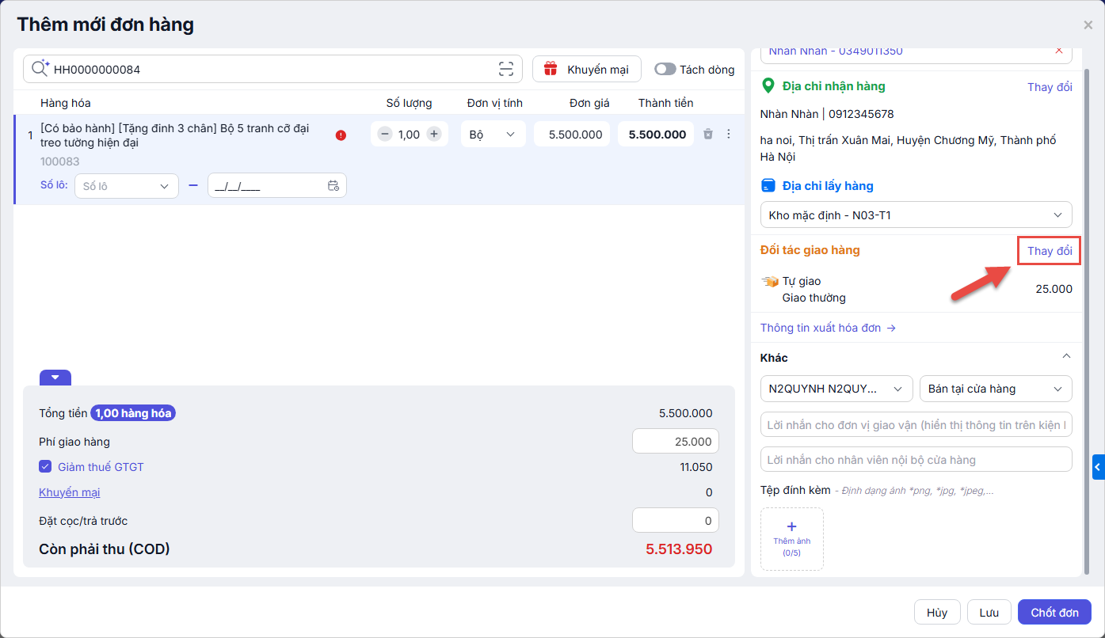The width and height of the screenshot is (1105, 638).
Task: Click the Hủy button
Action: pyautogui.click(x=937, y=613)
